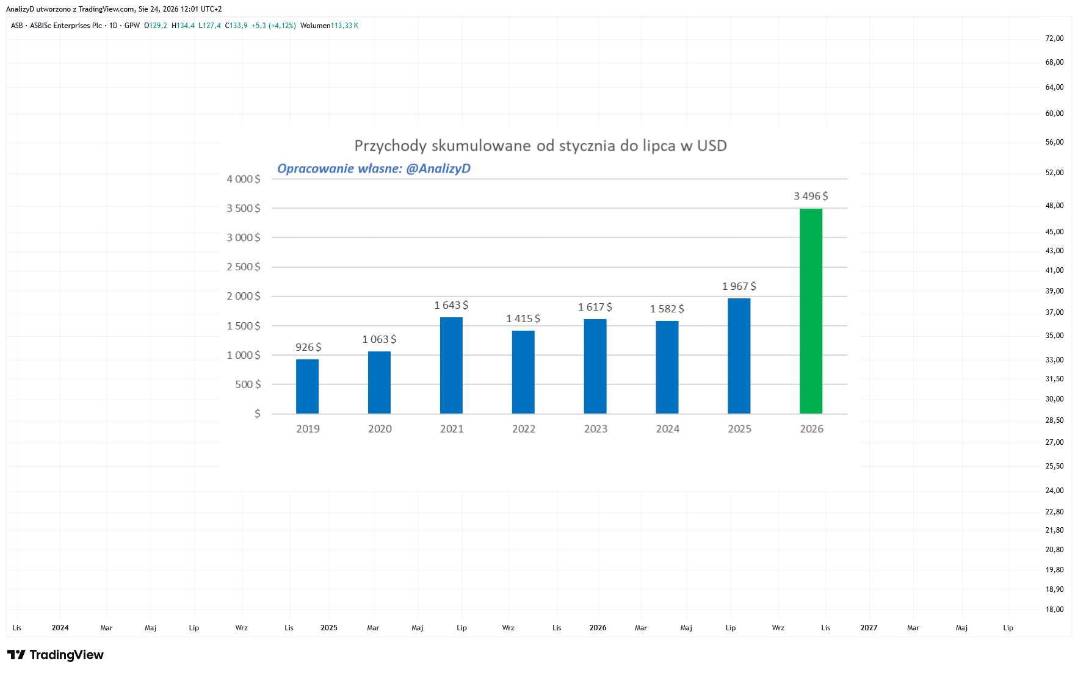Click the 2027 time axis label
The width and height of the screenshot is (1078, 673).
coord(869,628)
